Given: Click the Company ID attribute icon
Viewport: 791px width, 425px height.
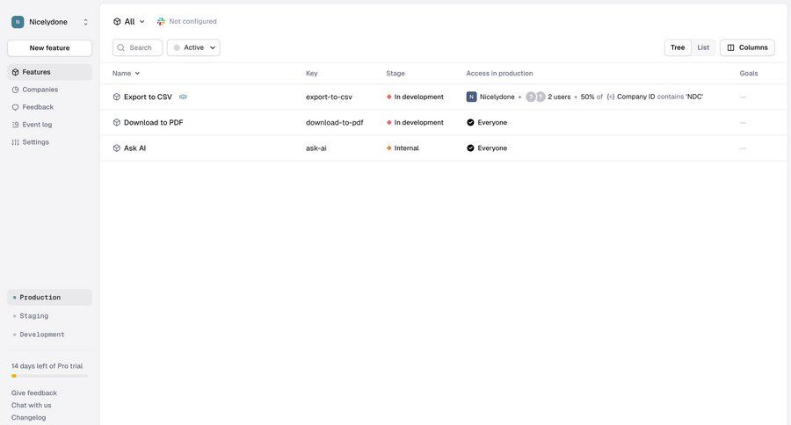Looking at the screenshot, I should click(x=611, y=97).
